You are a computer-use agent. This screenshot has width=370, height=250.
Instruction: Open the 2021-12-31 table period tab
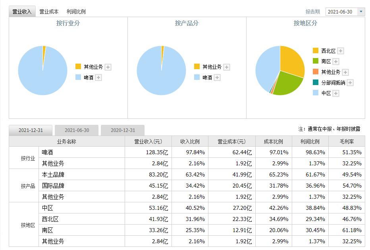31,130
